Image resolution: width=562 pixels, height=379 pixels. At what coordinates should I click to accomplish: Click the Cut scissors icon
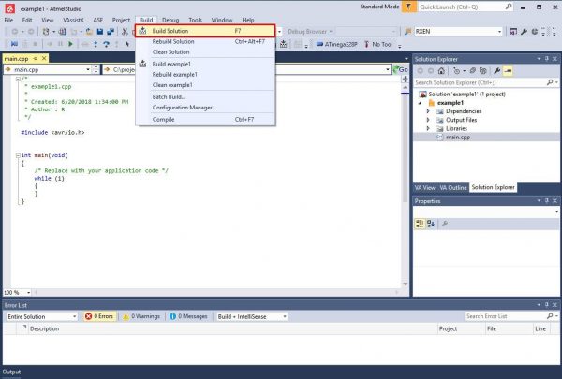point(125,32)
